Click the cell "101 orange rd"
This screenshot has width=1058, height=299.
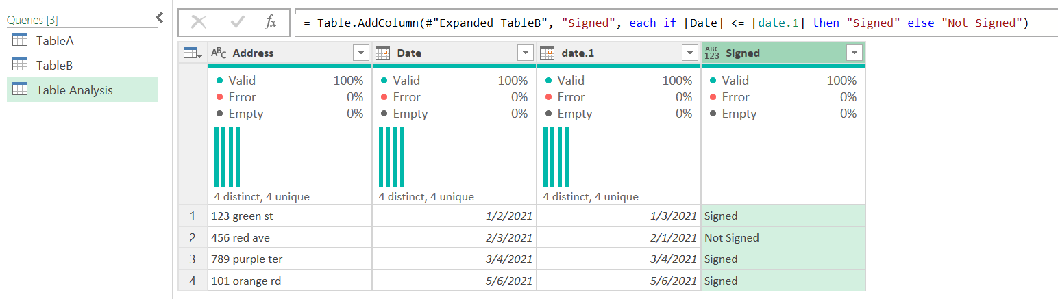(290, 281)
